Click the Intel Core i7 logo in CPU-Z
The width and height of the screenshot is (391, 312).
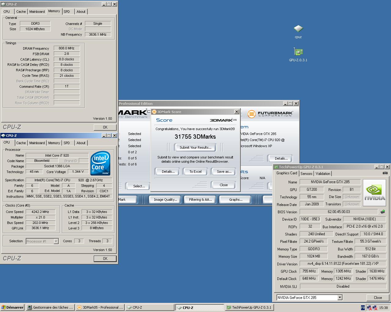100,164
